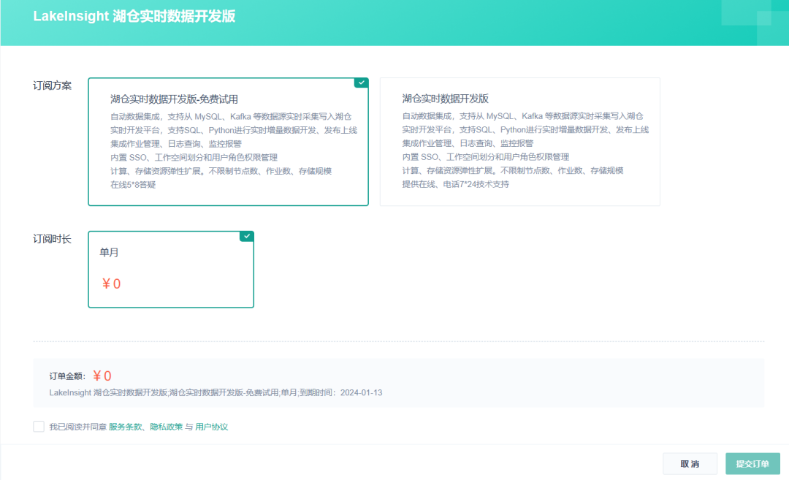This screenshot has width=789, height=480.
Task: Click the ￥0 price in the 单月 card
Action: tap(111, 283)
